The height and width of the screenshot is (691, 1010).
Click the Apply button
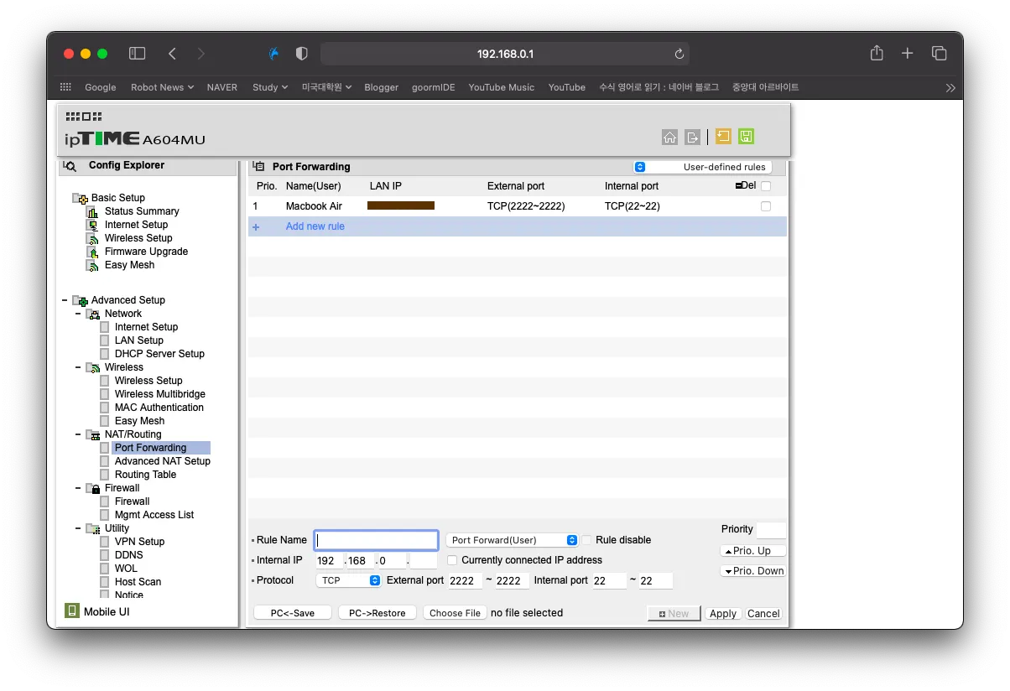(722, 614)
